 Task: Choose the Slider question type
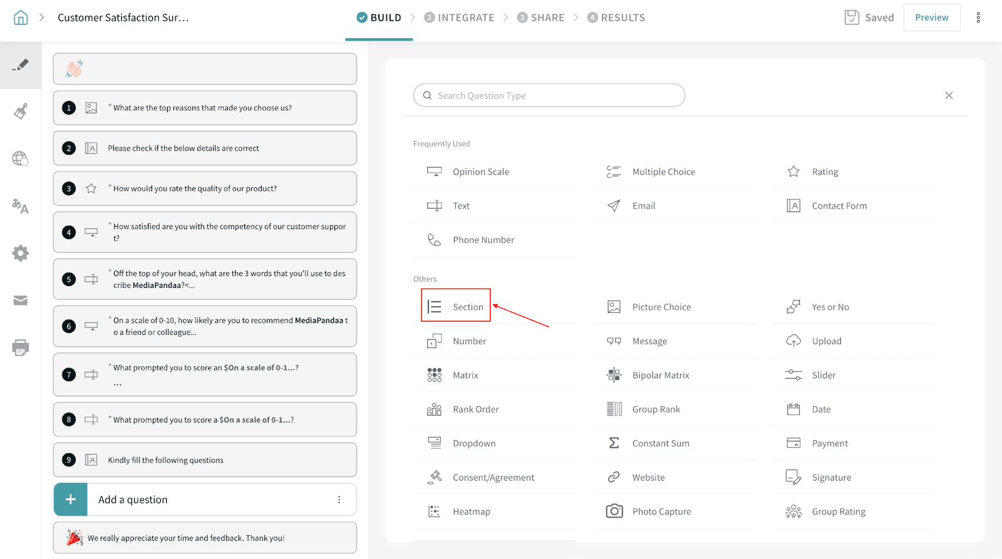point(824,375)
